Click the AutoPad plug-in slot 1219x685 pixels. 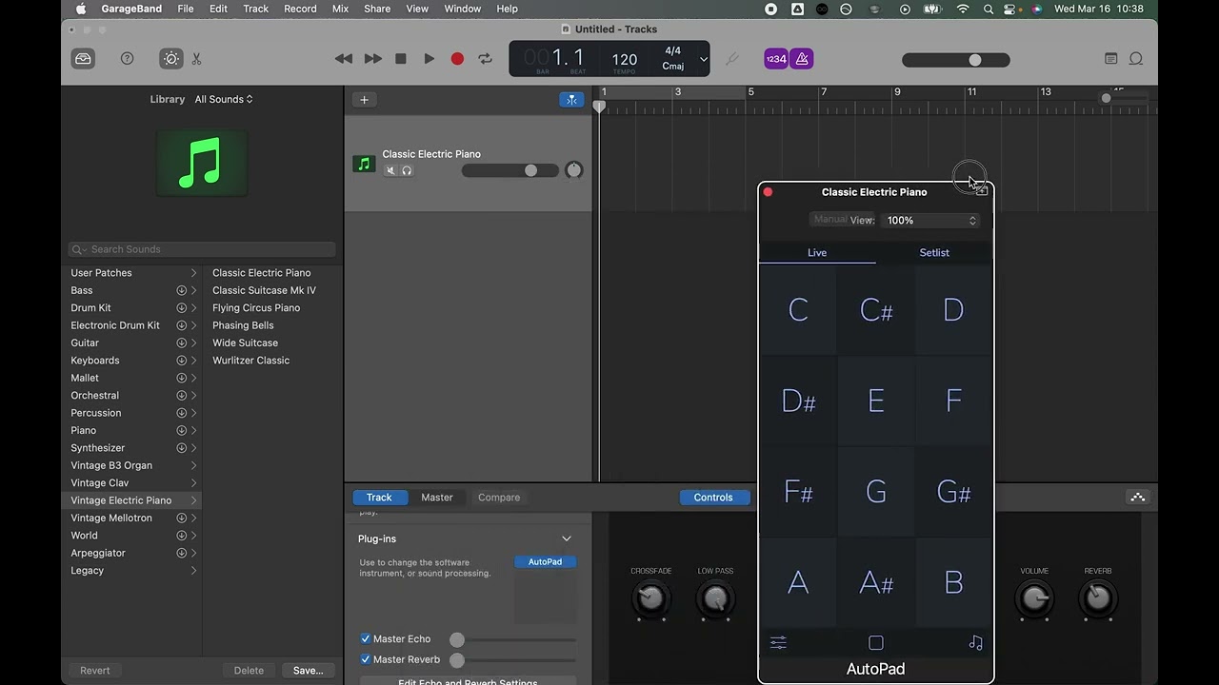[x=545, y=562]
